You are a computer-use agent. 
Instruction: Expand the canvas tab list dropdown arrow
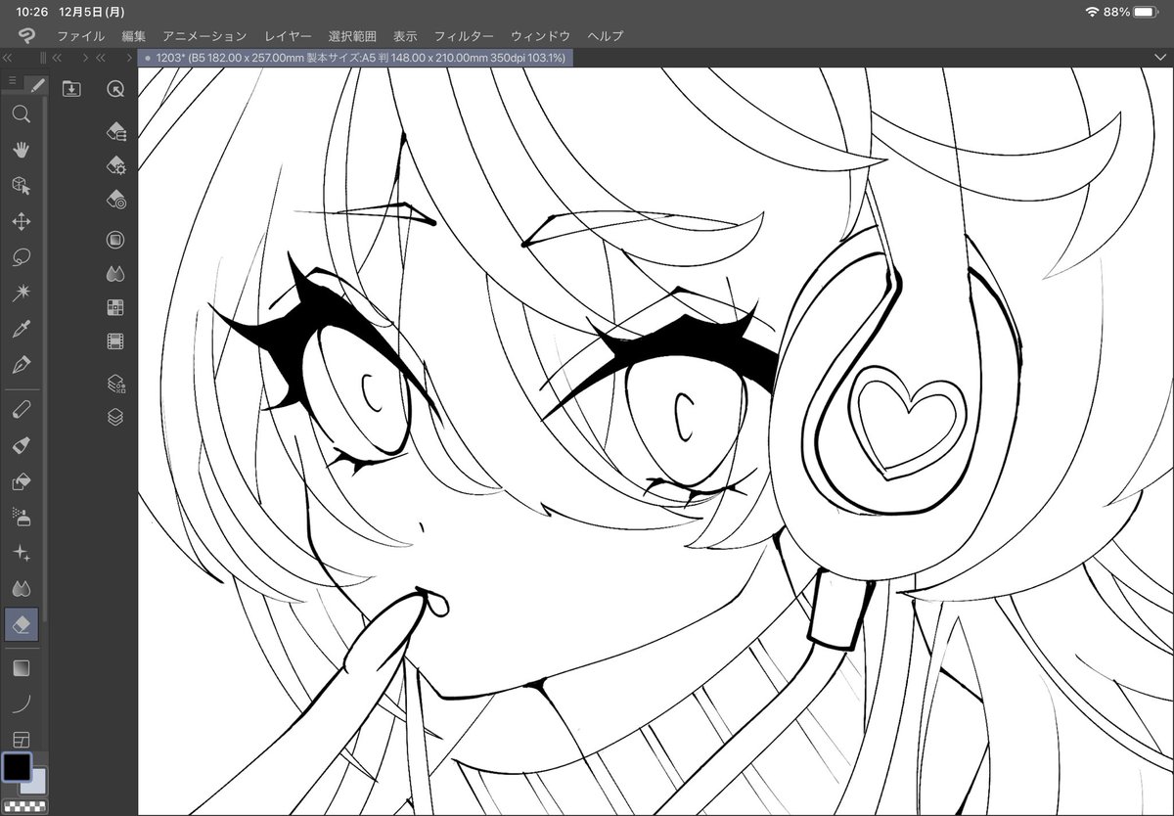point(1162,58)
